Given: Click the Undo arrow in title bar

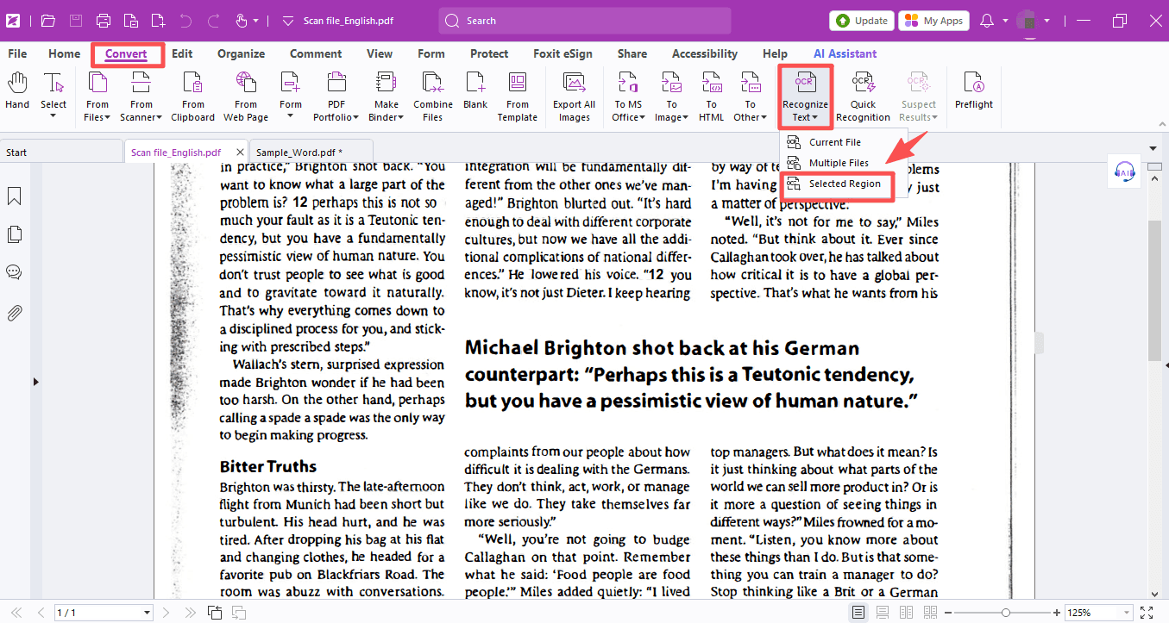Looking at the screenshot, I should [x=186, y=21].
